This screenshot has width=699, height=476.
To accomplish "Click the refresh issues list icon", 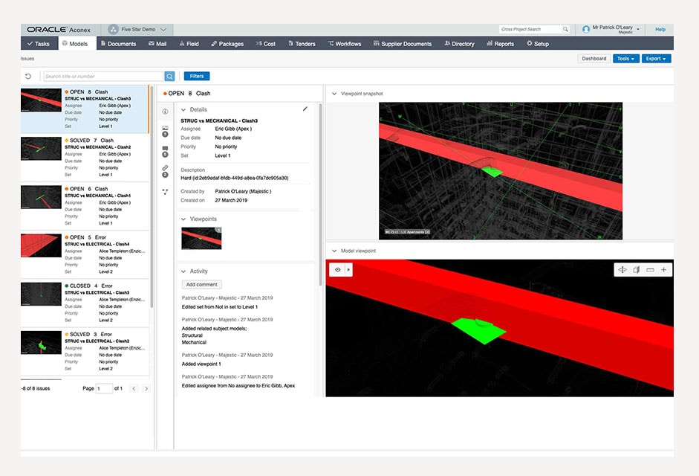I will click(28, 76).
